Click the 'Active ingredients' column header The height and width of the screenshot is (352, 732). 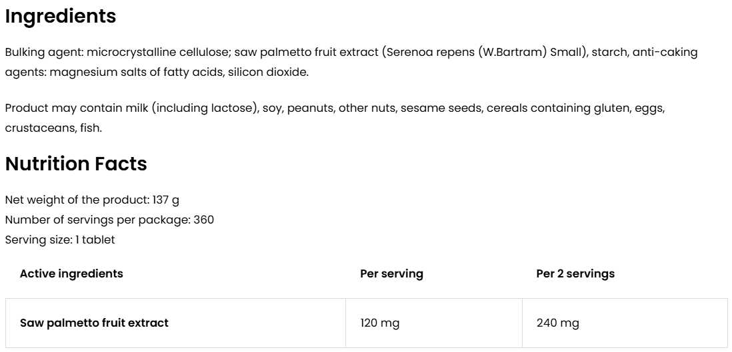71,273
